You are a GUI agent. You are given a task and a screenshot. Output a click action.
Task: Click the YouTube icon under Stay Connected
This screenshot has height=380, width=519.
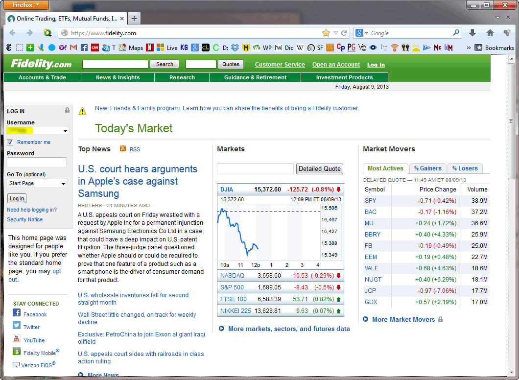click(17, 338)
